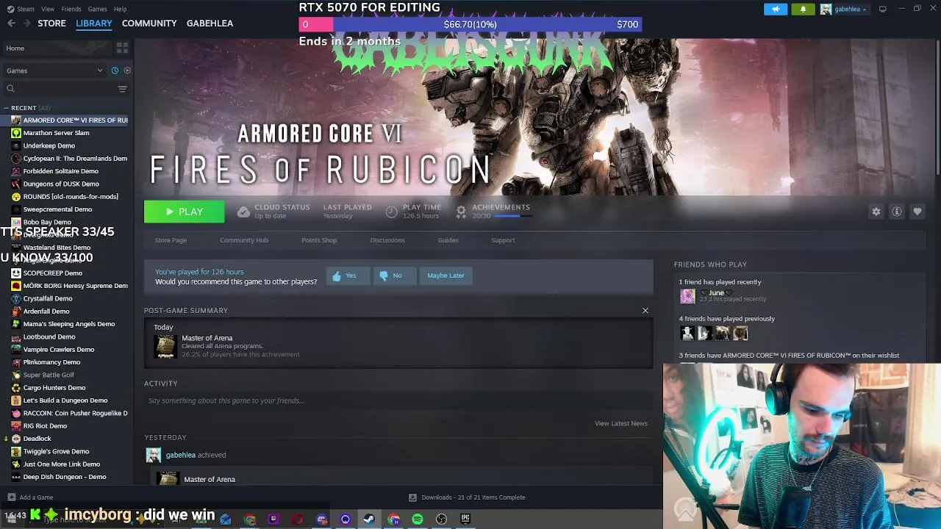Click June's friend avatar

(x=687, y=296)
